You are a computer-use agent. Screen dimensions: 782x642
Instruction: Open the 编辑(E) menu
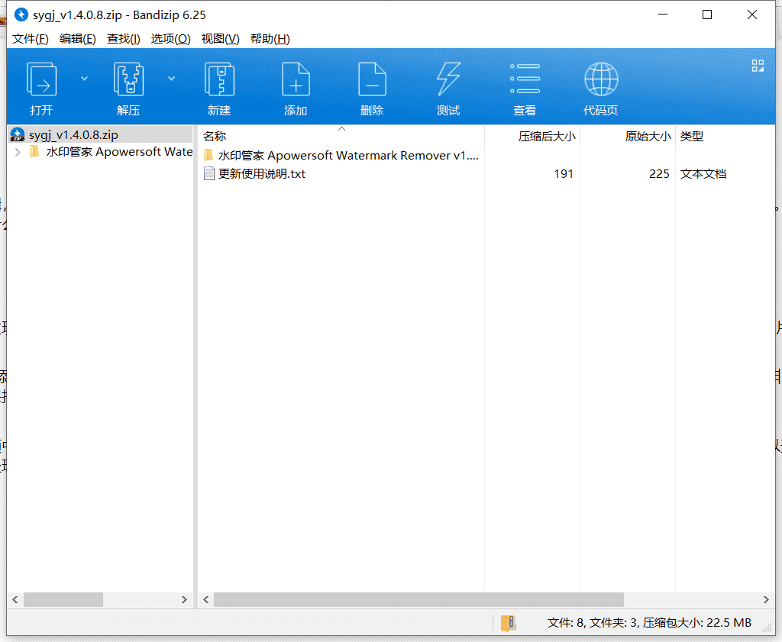(78, 39)
